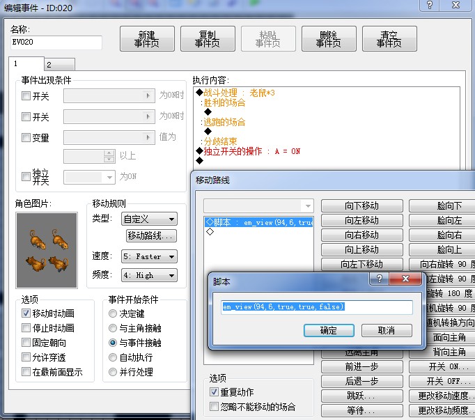Select the 自动执行 trigger radio button
The height and width of the screenshot is (420, 475).
point(113,357)
